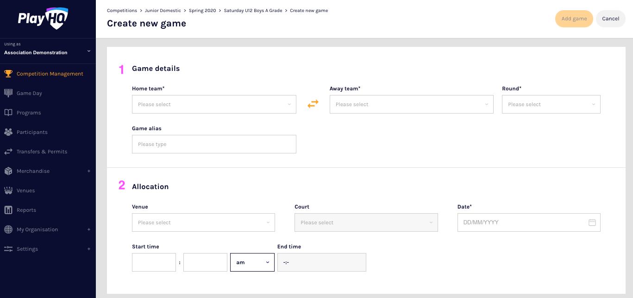Click the Game Day scoreboard icon
633x298 pixels.
tap(8, 93)
